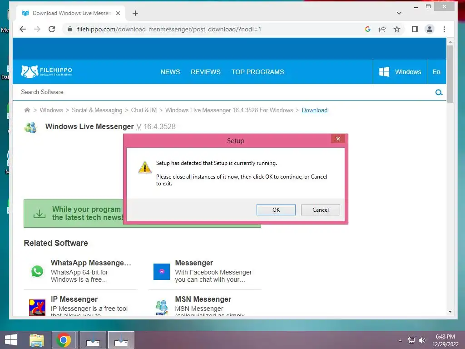Open the NEWS menu item
This screenshot has height=349, width=465.
click(x=170, y=72)
